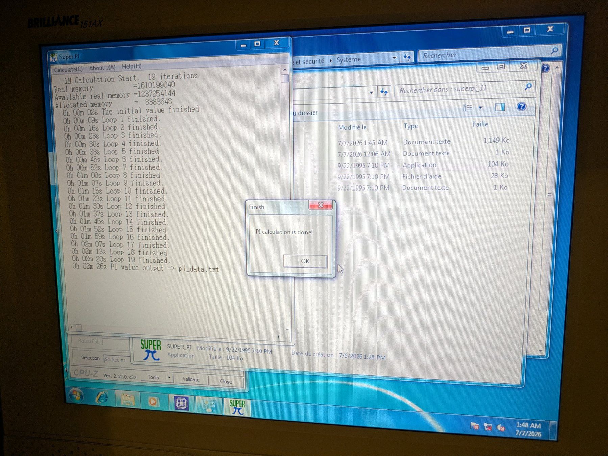Viewport: 608px width, 456px height.
Task: Open Explorer help with the blue question icon
Action: pos(521,107)
